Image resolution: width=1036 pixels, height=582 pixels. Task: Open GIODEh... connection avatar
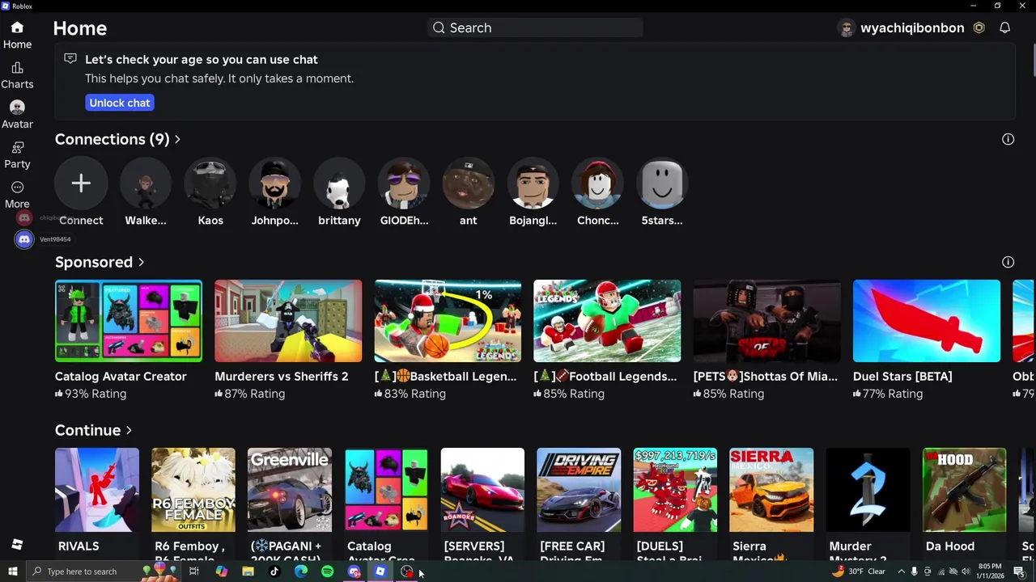(404, 183)
